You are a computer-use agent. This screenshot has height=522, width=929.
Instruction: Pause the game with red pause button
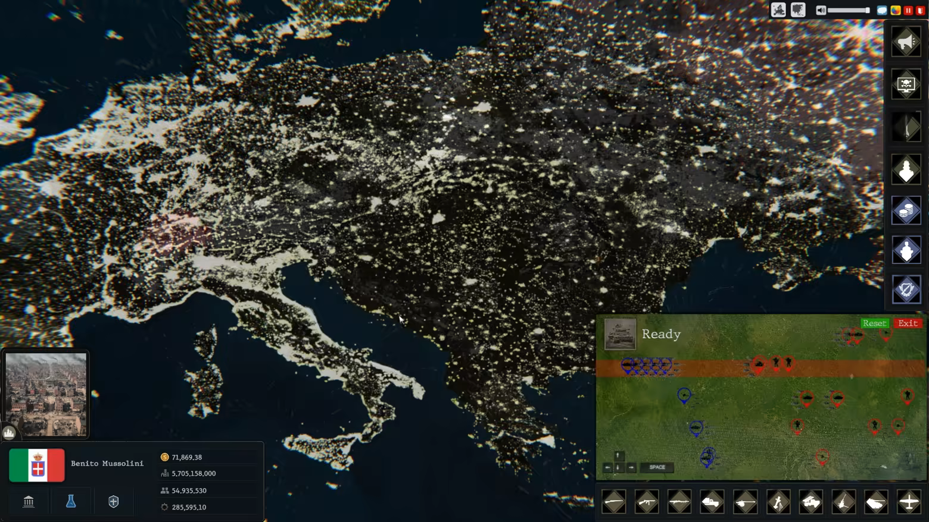[x=908, y=10]
